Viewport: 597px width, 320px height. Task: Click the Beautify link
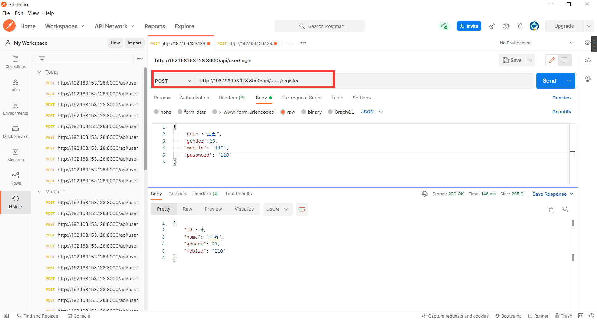tap(562, 112)
